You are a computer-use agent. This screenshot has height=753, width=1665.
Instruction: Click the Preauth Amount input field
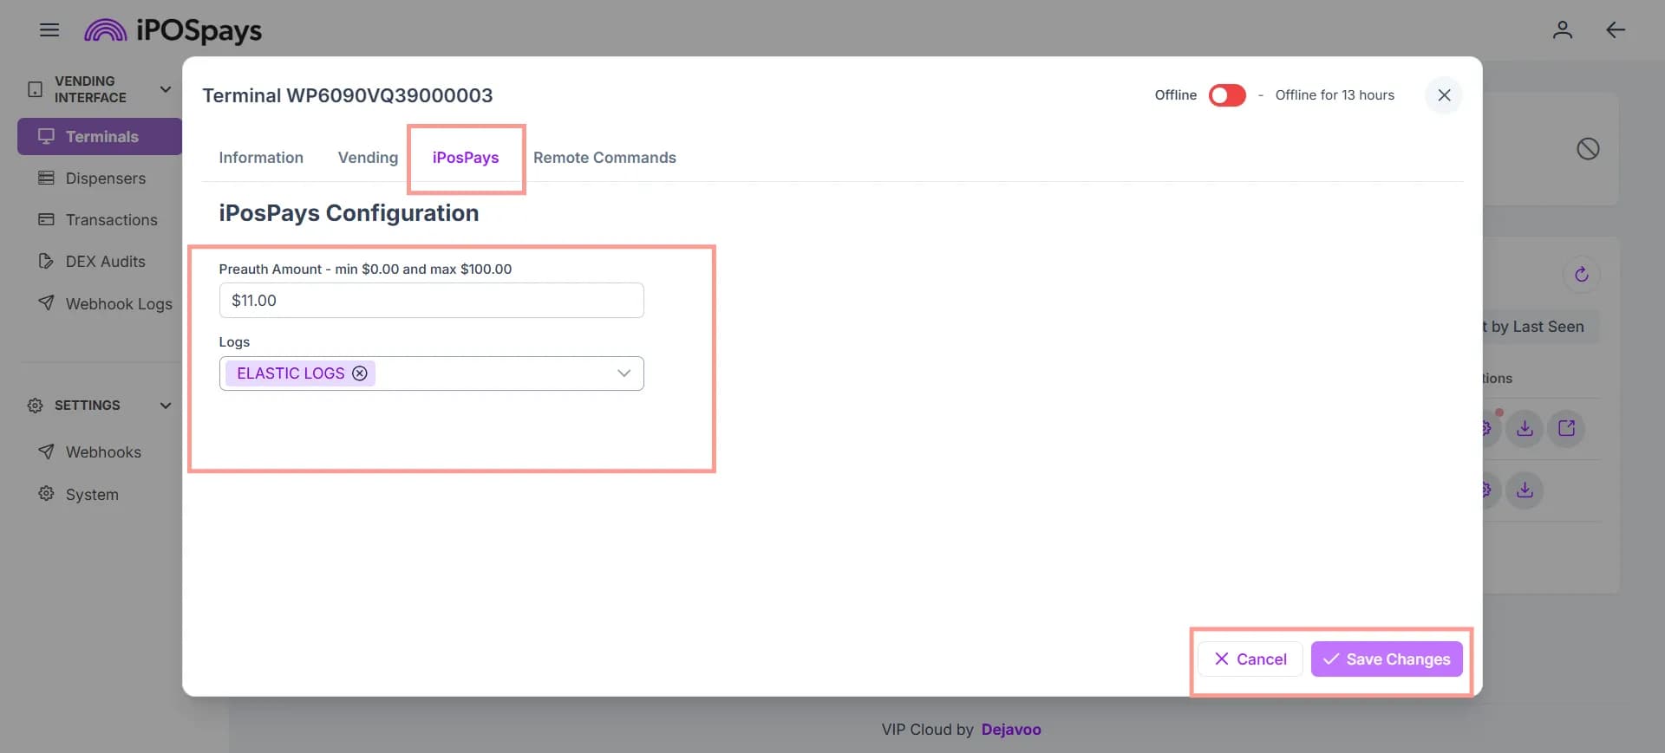431,301
